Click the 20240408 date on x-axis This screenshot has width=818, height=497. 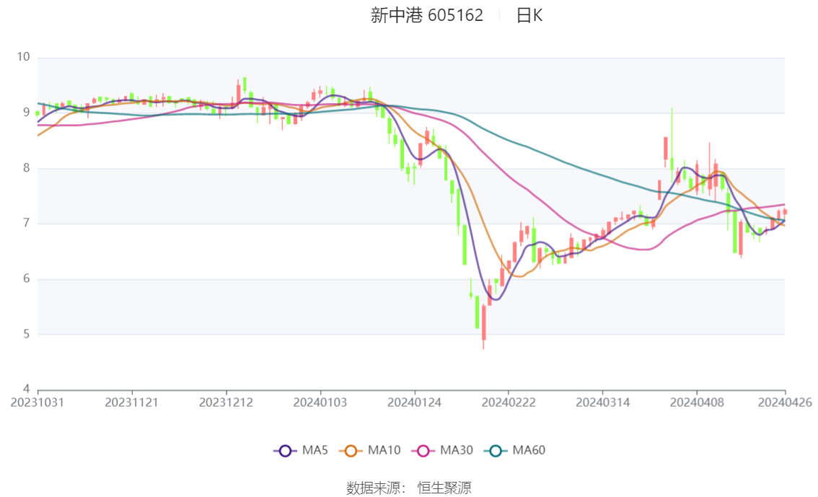tap(696, 402)
